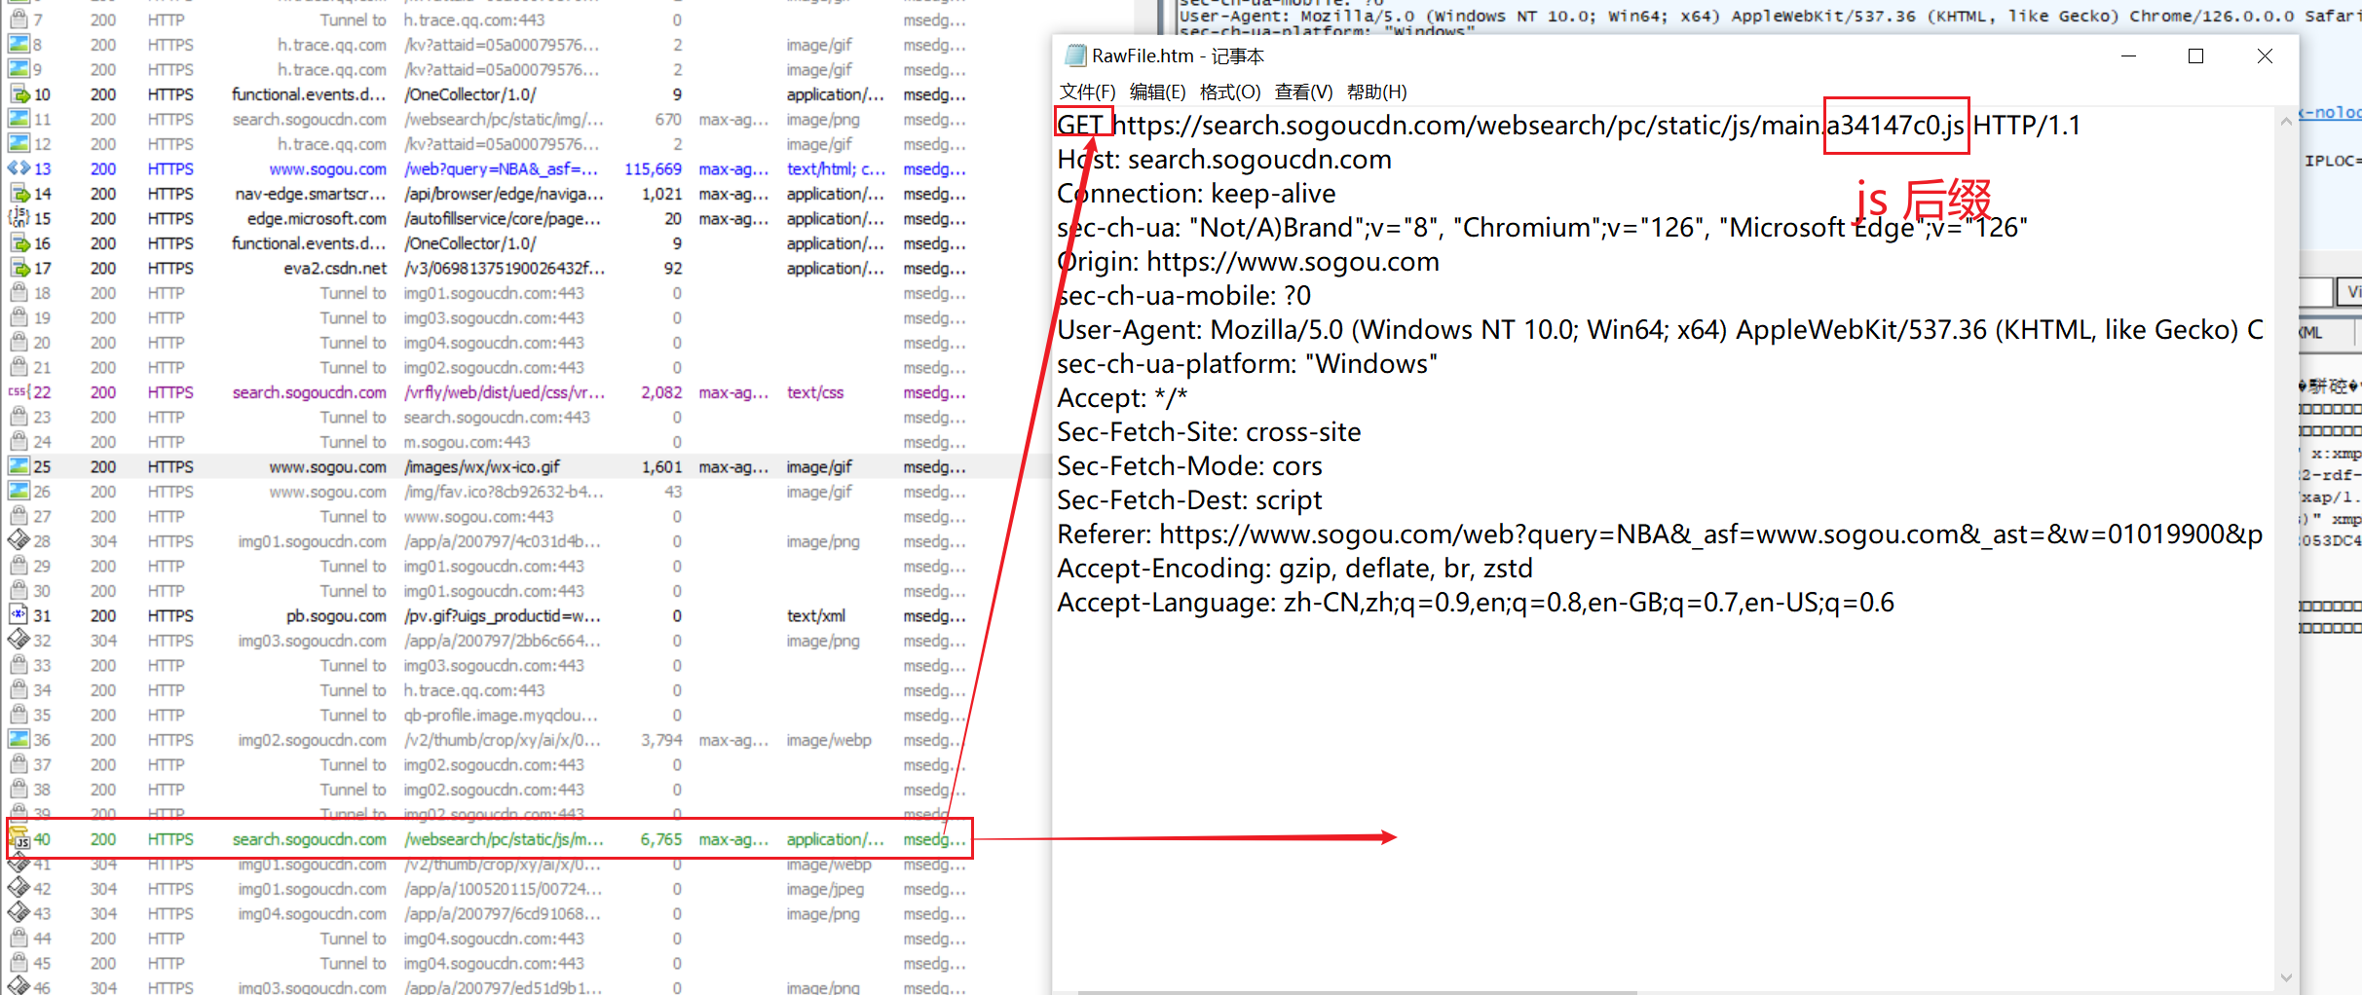Viewport: 2362px width, 995px height.
Task: Click the lock icon of session 20
Action: (x=19, y=343)
